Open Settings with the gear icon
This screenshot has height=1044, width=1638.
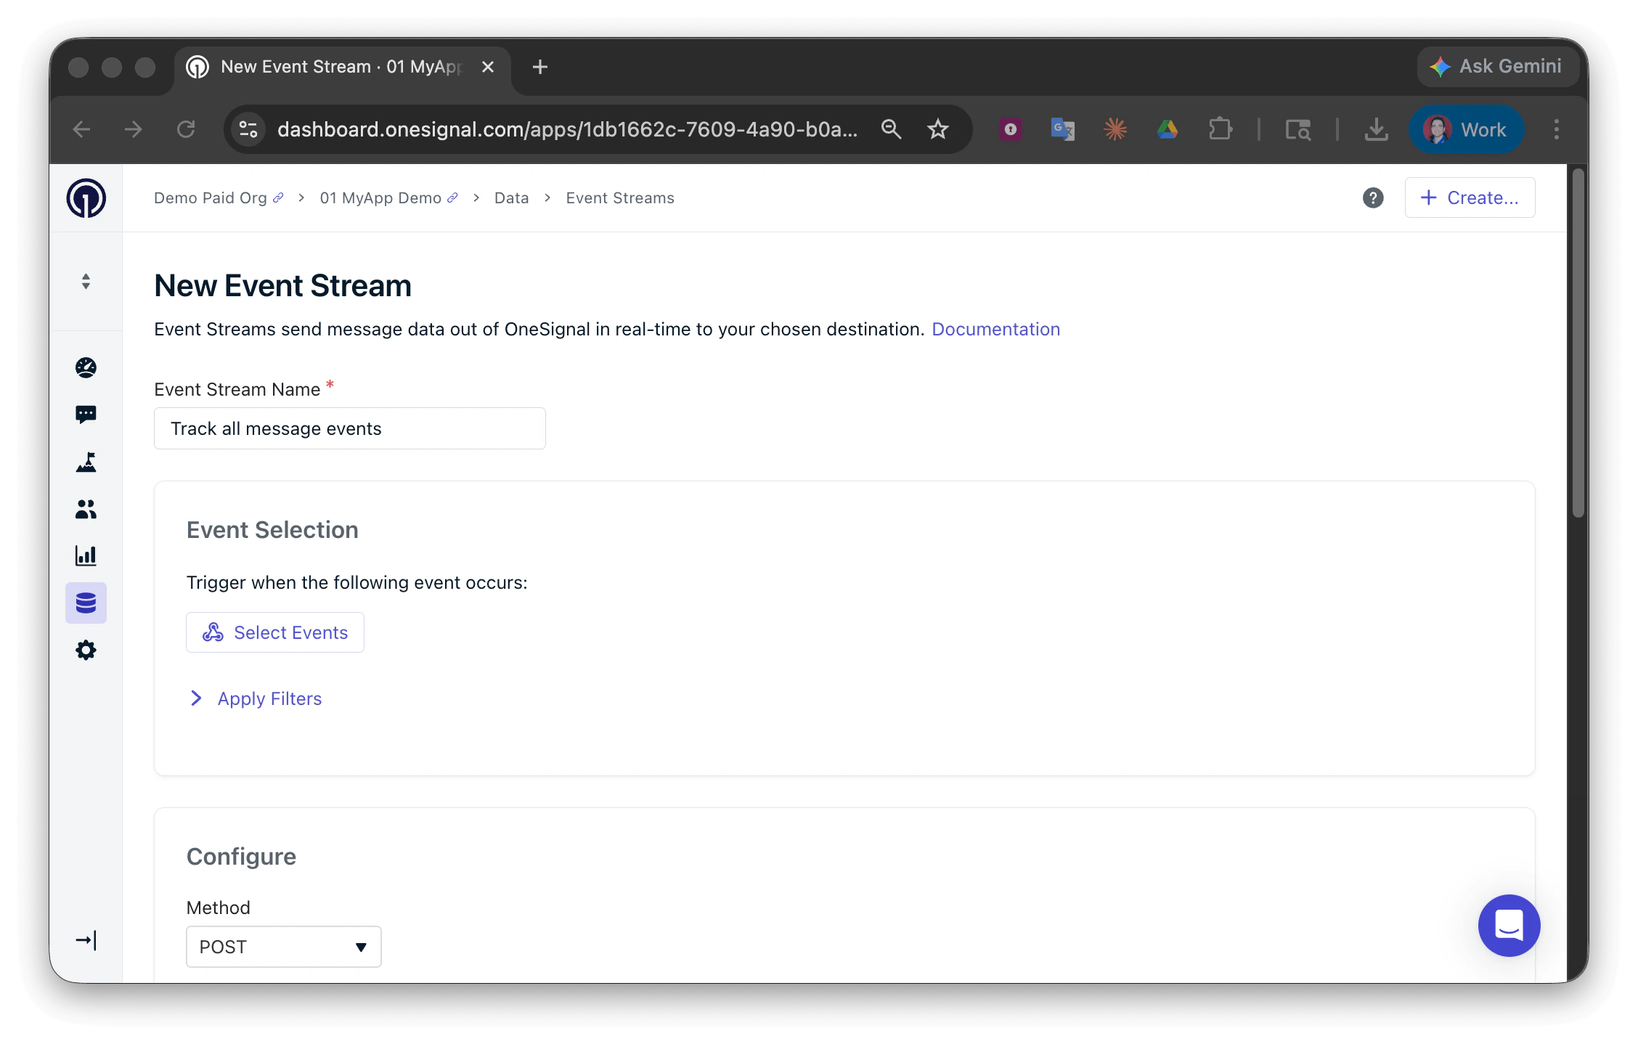[x=86, y=650]
